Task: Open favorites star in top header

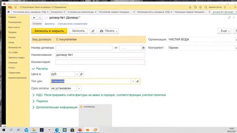Action: 200,7
